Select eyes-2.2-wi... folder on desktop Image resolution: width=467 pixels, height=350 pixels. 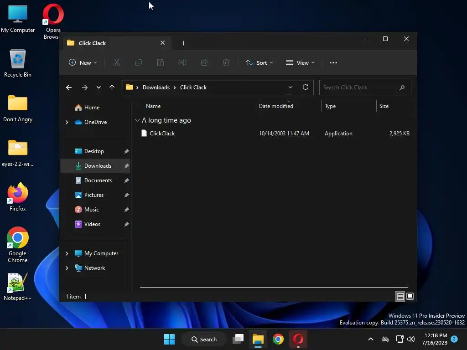pyautogui.click(x=18, y=153)
